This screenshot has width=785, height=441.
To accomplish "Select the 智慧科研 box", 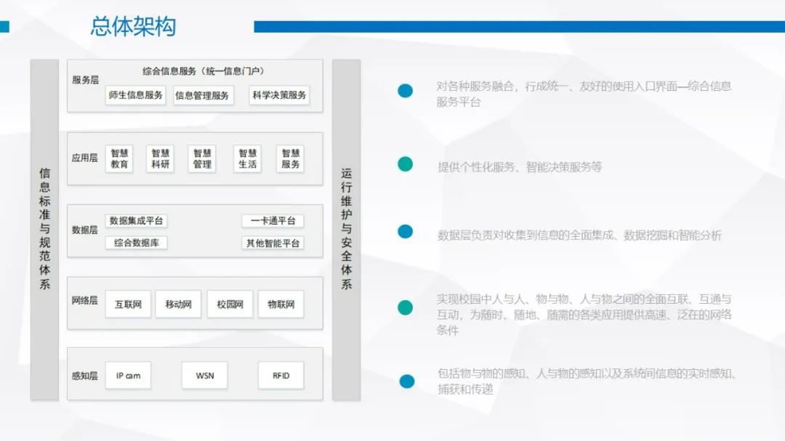I will pos(160,158).
